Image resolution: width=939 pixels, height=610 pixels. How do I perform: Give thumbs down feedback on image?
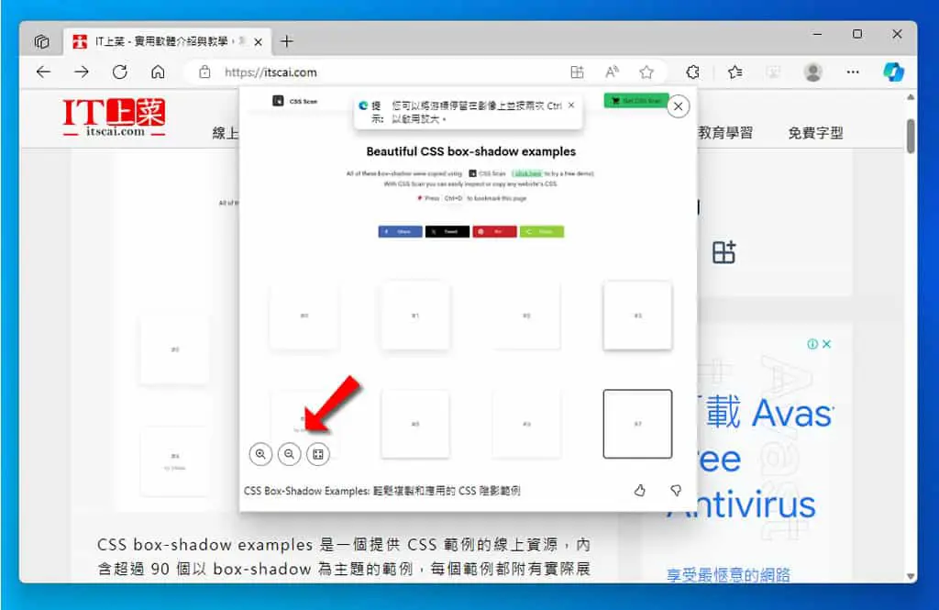coord(676,491)
